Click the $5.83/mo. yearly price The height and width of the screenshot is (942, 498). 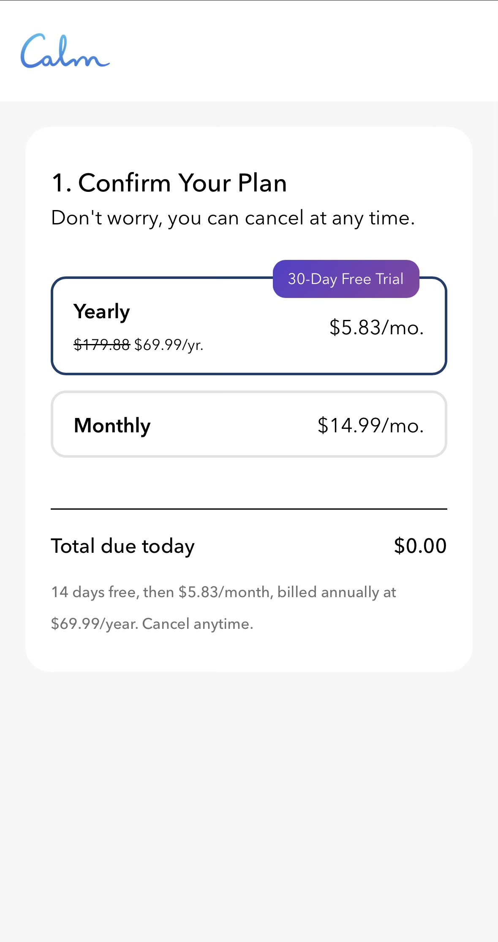click(376, 328)
